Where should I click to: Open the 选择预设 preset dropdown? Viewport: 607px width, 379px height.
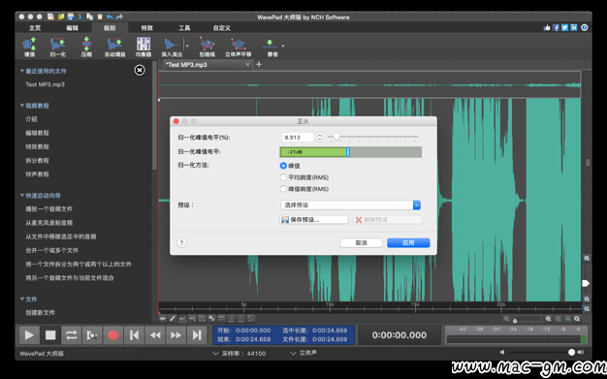[x=350, y=205]
